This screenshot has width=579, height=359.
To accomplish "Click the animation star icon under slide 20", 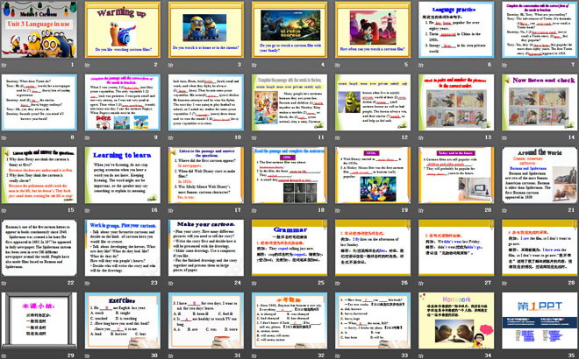I will (421, 210).
